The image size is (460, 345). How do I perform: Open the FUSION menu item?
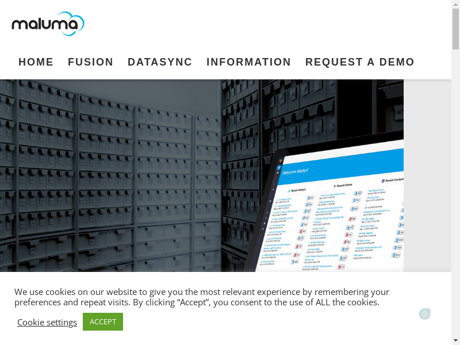coord(90,62)
